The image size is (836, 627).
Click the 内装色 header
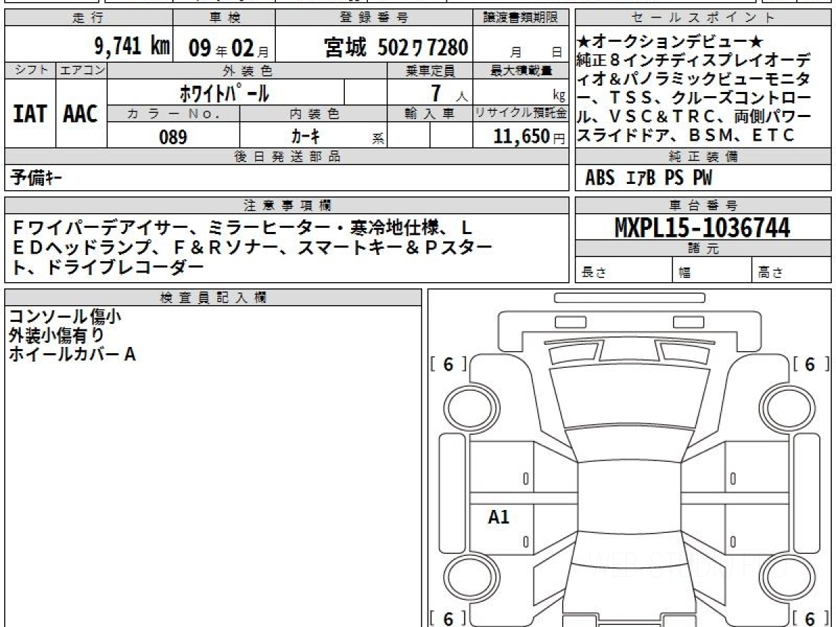pos(313,113)
